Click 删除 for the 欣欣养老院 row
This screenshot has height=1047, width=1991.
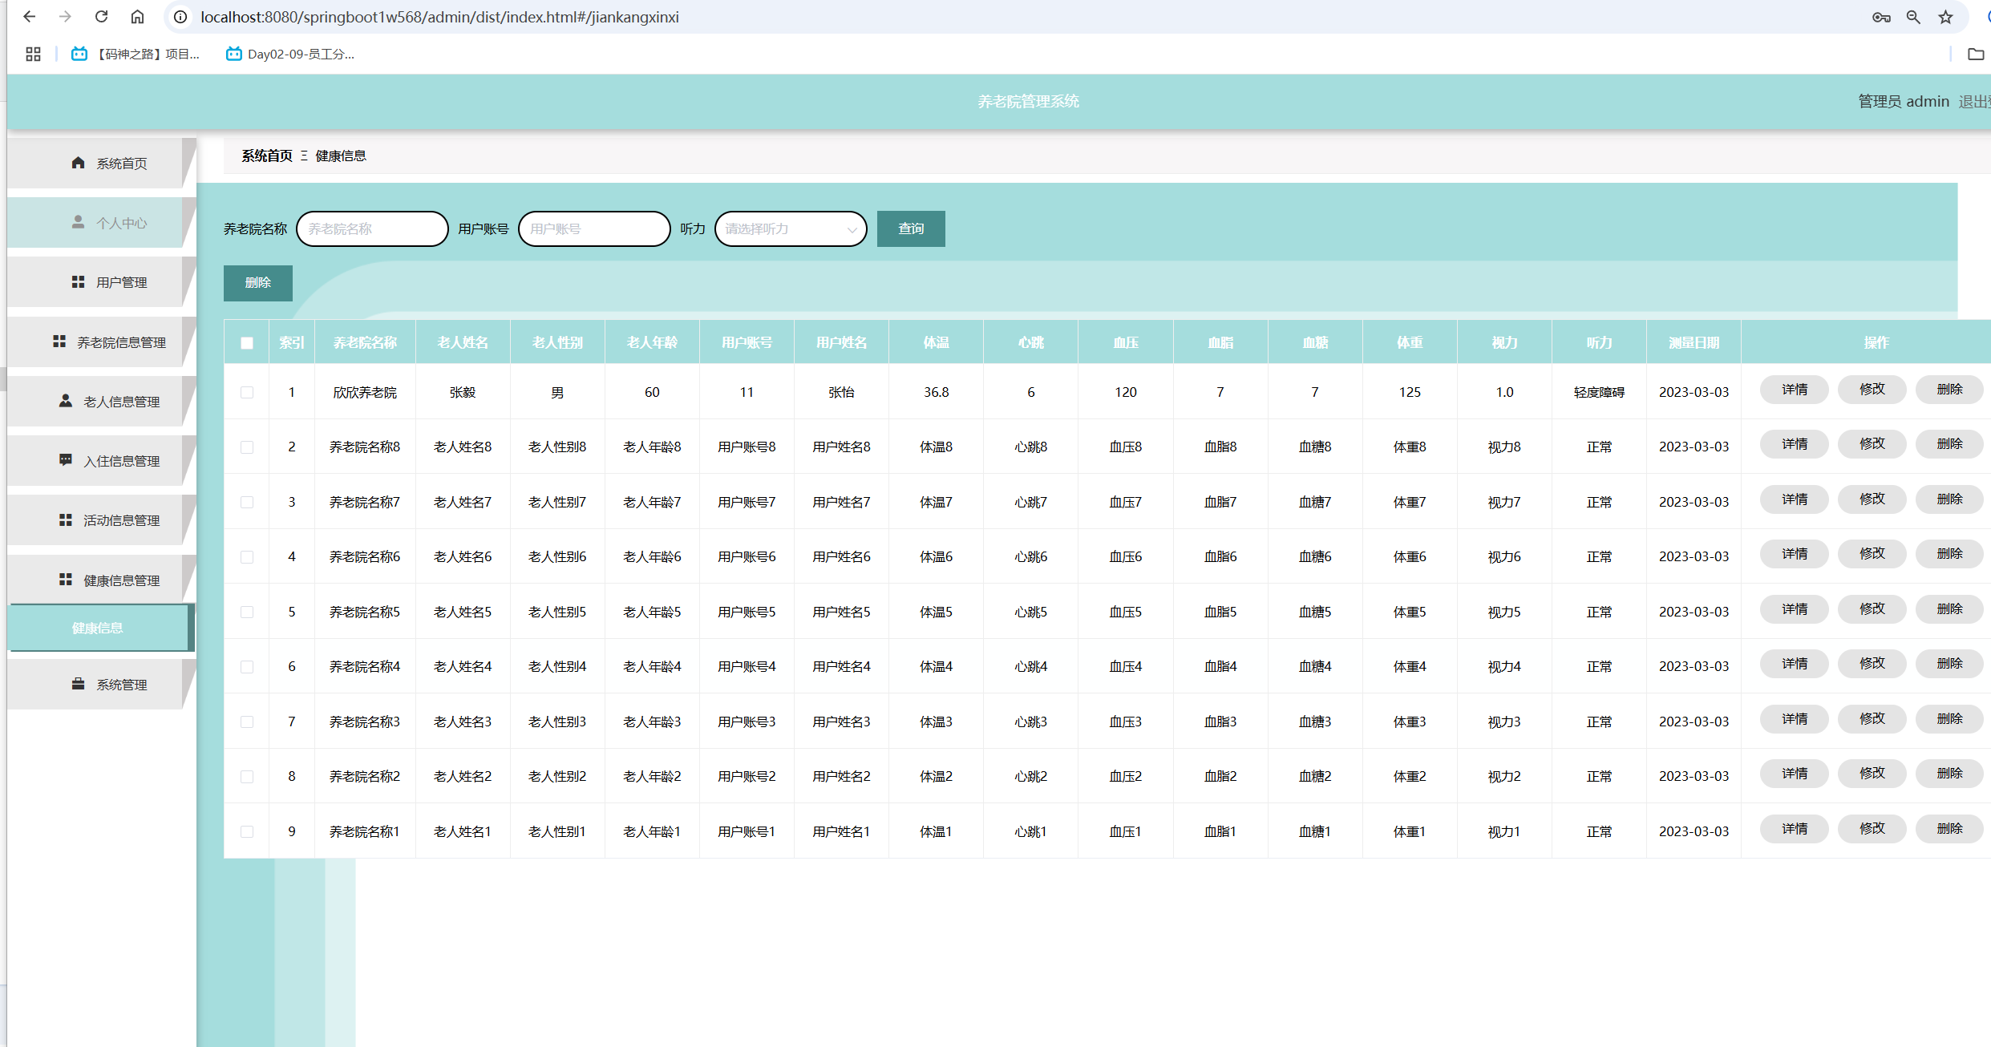tap(1949, 390)
